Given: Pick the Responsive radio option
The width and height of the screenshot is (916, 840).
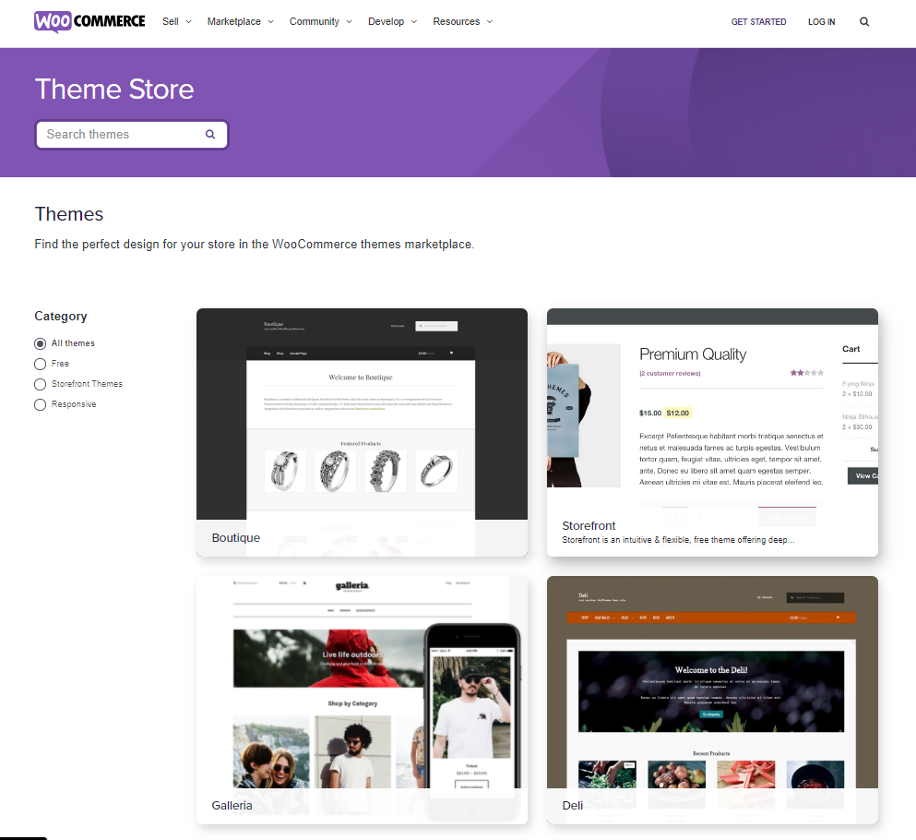Looking at the screenshot, I should (40, 404).
